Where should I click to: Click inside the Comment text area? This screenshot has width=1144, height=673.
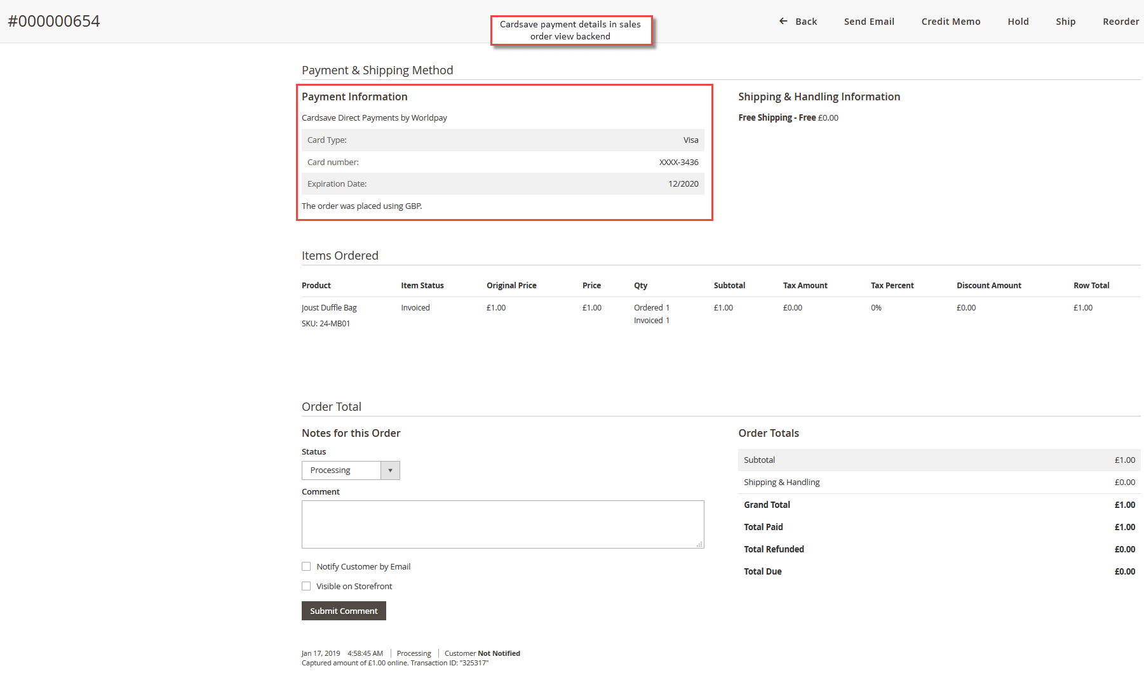click(503, 524)
